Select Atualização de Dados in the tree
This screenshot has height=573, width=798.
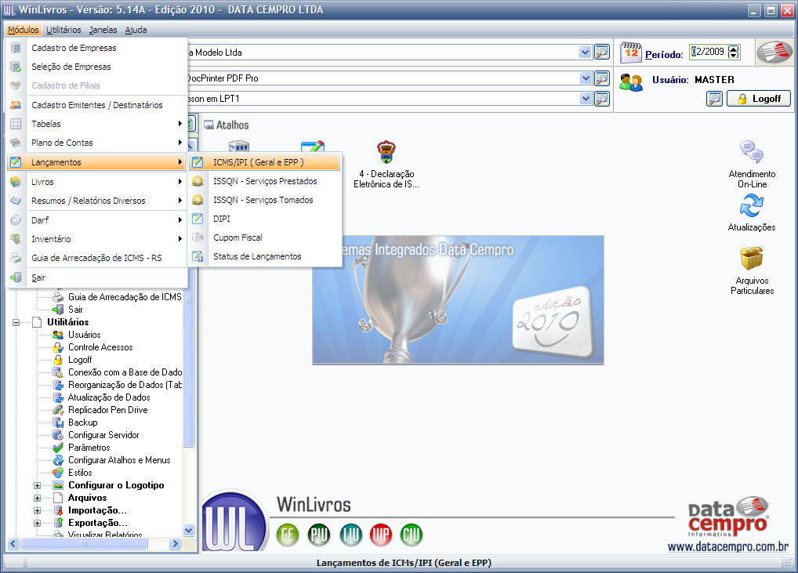pos(109,397)
